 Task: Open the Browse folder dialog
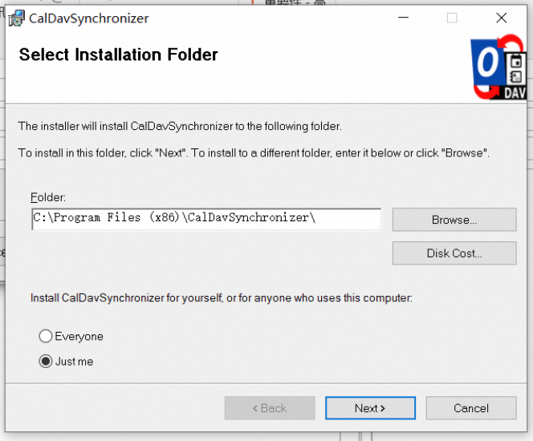tap(454, 220)
